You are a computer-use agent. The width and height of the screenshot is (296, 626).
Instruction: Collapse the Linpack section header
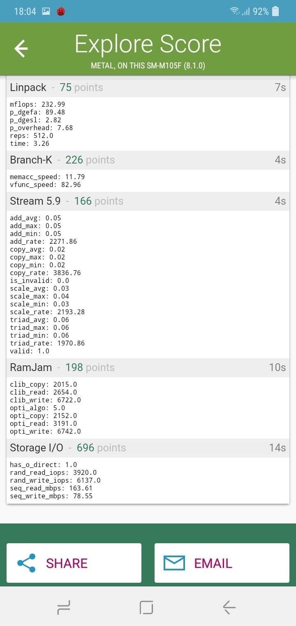point(148,87)
